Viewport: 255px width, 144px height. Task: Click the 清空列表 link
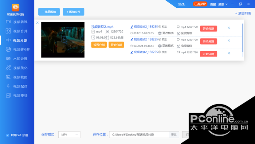243,14
